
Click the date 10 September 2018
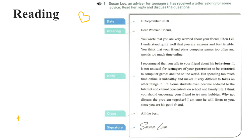pyautogui.click(x=155, y=21)
